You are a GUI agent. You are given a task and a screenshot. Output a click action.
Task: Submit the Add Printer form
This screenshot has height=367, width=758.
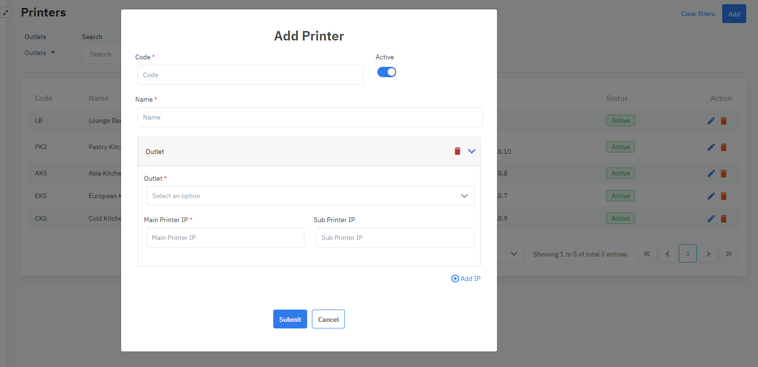point(290,319)
